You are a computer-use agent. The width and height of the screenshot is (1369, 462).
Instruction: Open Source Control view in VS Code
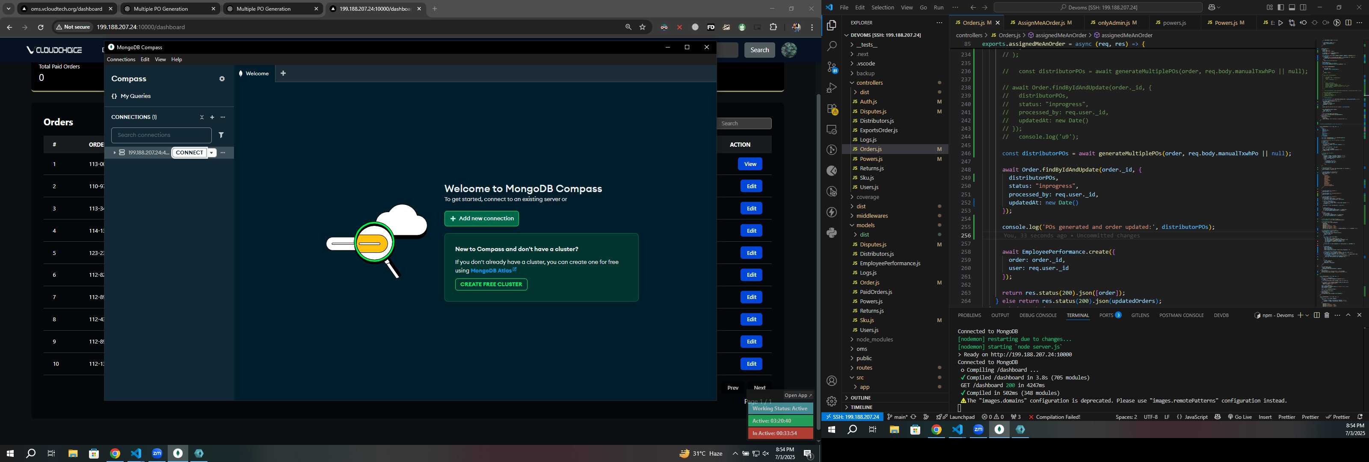point(832,67)
